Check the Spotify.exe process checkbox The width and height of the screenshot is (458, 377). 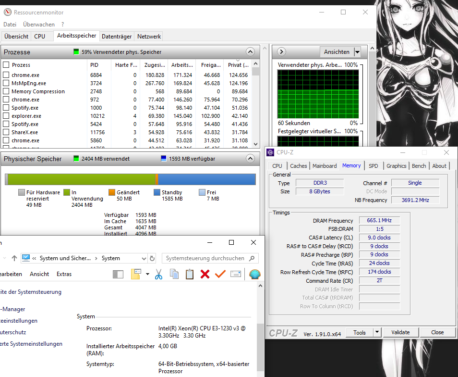point(7,108)
